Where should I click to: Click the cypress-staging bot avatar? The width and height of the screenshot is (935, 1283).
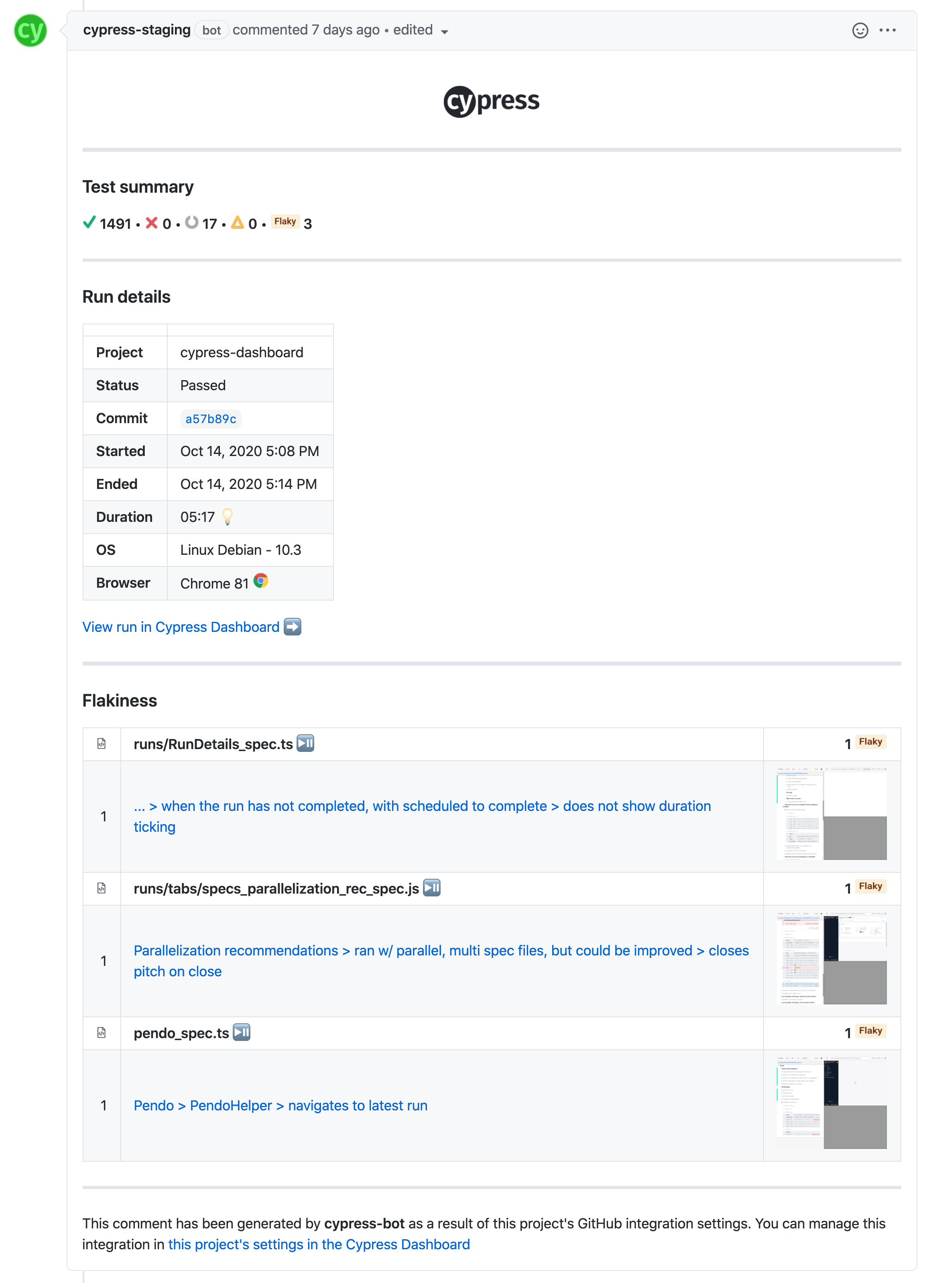point(30,31)
